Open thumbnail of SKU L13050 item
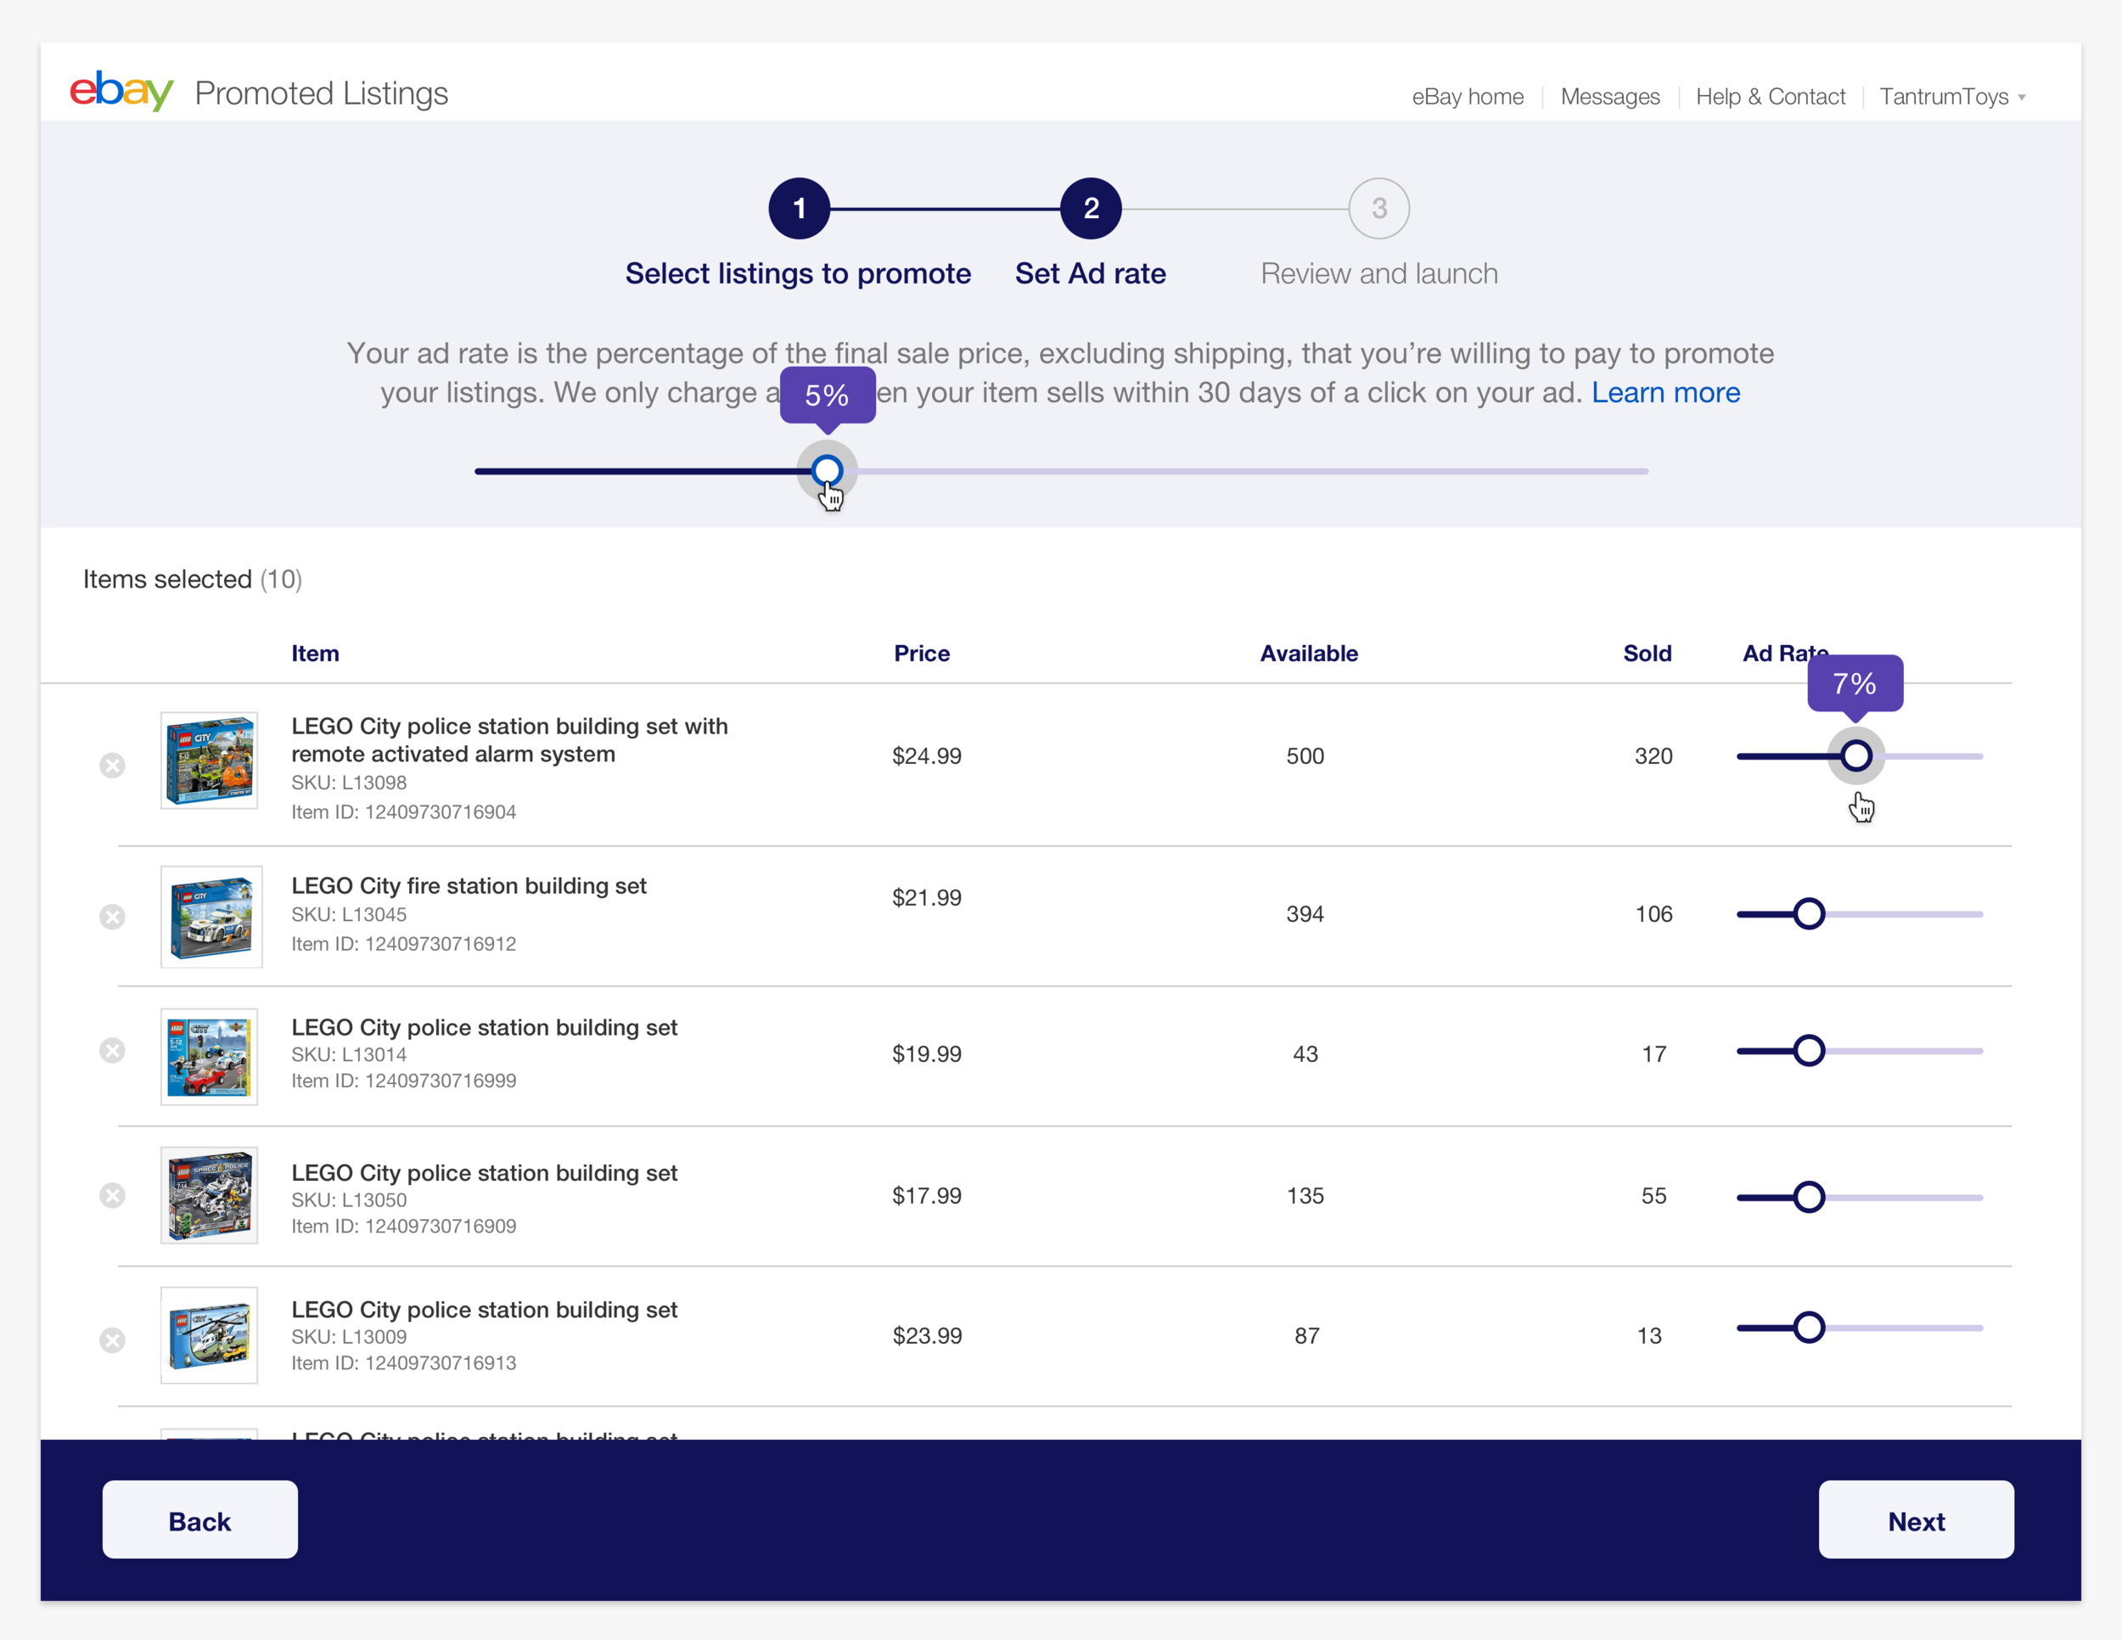Viewport: 2122px width, 1640px height. click(210, 1195)
